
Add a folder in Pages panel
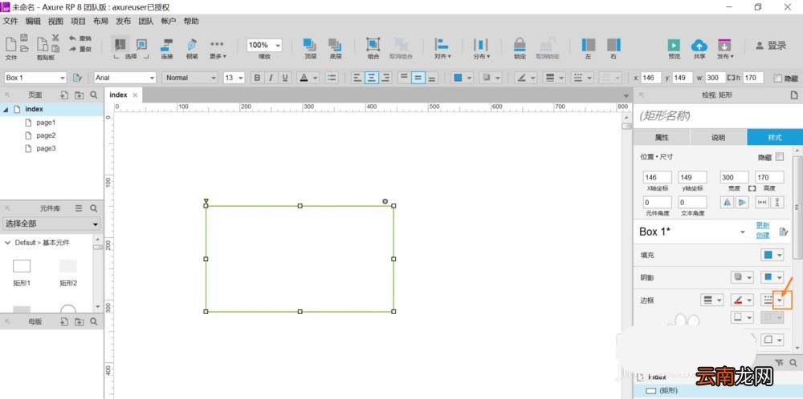tap(79, 95)
